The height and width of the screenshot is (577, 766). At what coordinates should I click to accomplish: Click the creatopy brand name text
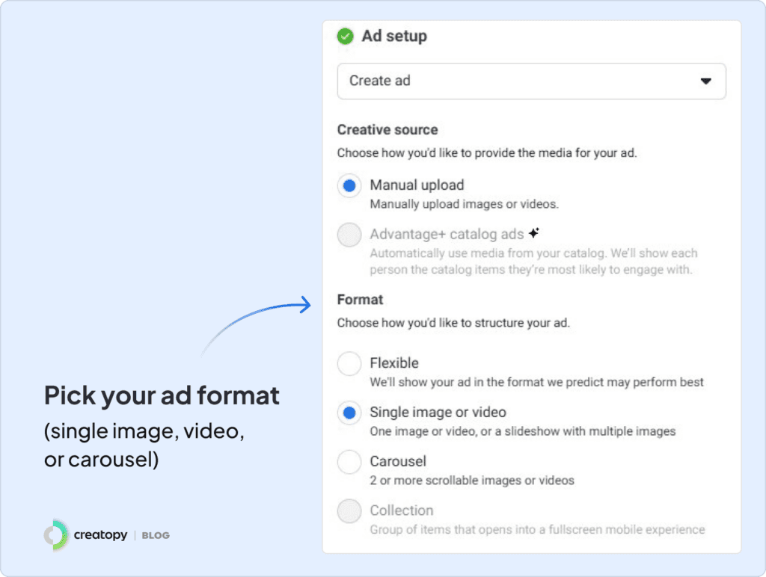point(100,535)
